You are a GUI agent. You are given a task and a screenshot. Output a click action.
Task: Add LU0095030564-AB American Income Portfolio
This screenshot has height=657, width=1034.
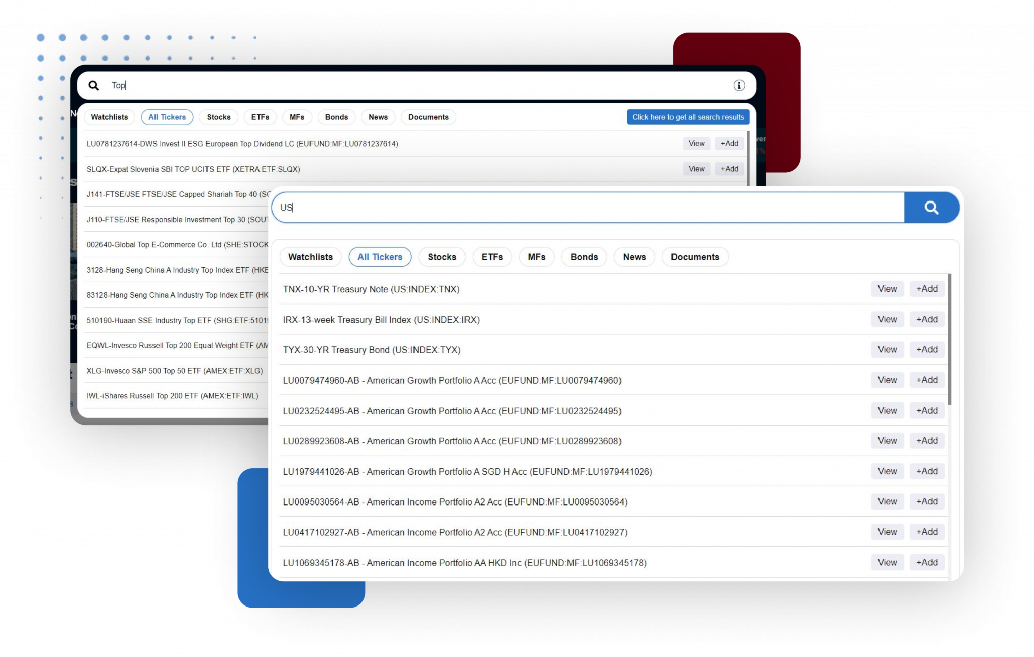tap(926, 501)
